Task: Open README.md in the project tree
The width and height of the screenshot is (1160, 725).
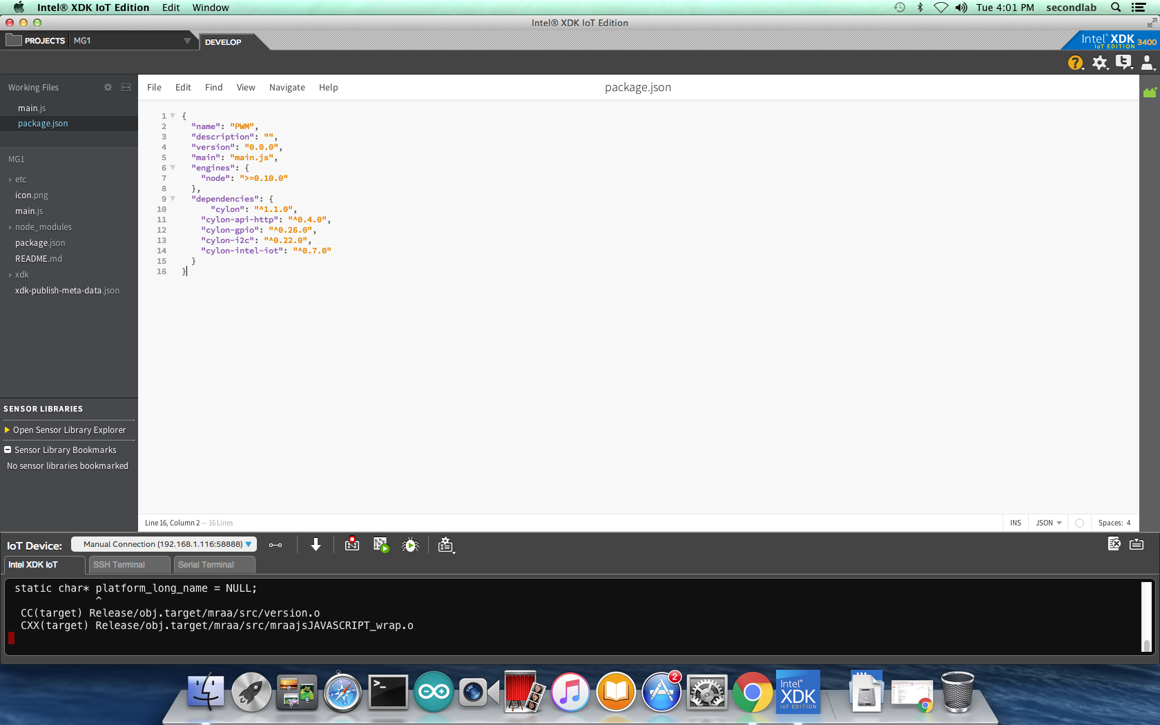Action: pos(39,259)
